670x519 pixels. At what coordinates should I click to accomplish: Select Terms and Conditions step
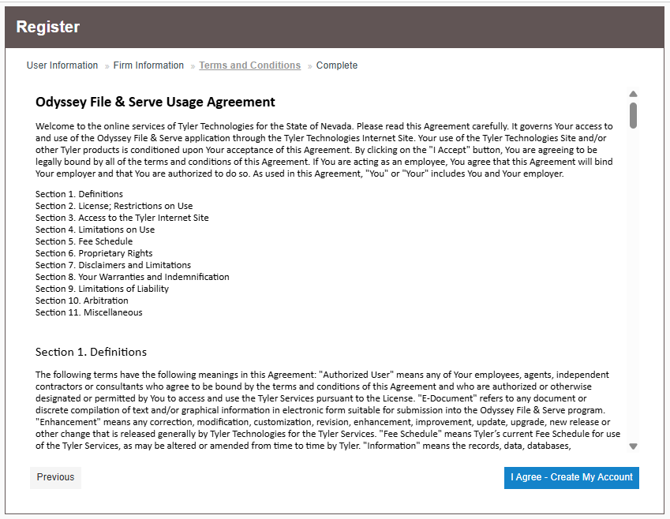[249, 65]
